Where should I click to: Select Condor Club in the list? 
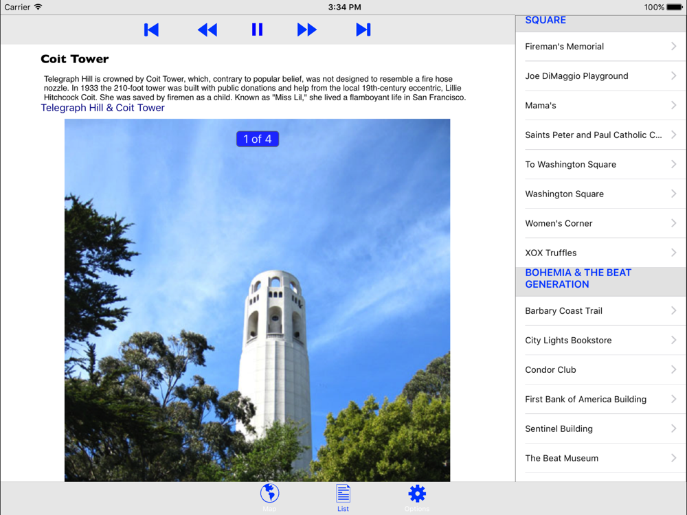pyautogui.click(x=601, y=369)
